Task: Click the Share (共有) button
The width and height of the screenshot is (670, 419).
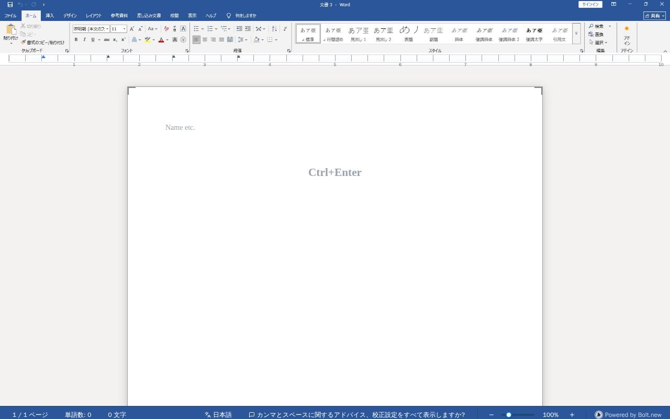Action: [654, 16]
